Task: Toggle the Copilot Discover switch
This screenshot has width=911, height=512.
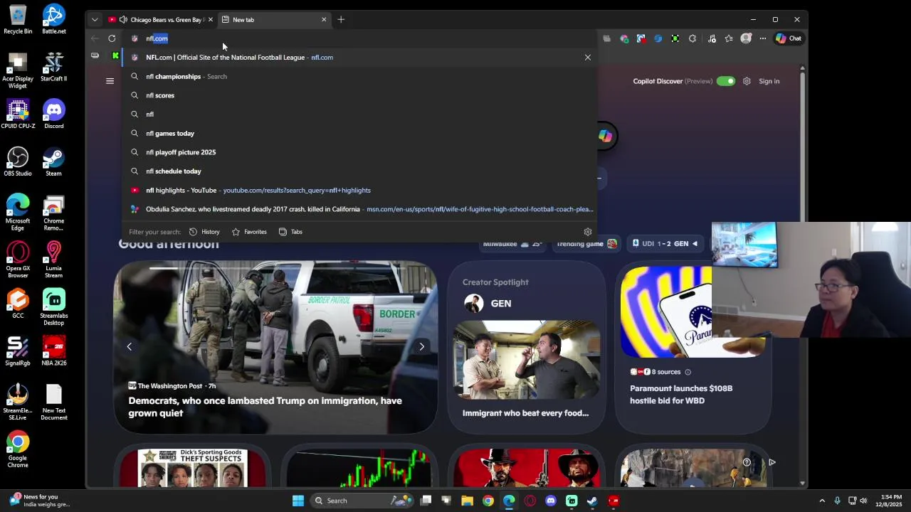Action: (725, 81)
